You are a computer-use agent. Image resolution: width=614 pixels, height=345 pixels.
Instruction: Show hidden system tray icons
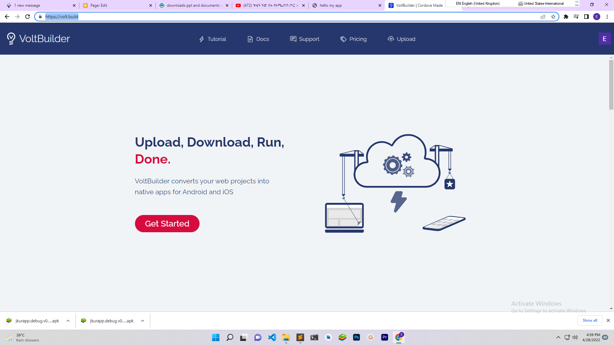click(558, 337)
